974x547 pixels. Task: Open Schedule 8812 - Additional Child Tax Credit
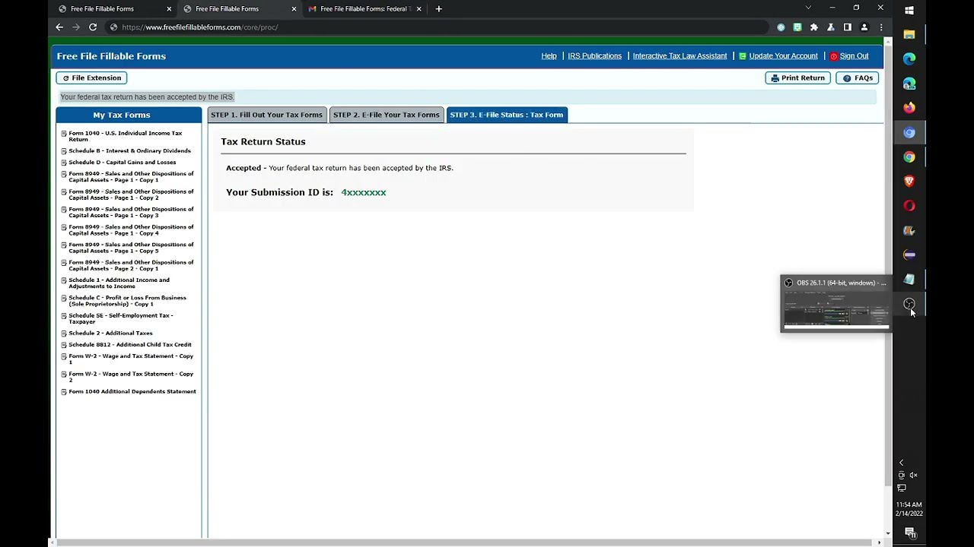(130, 345)
